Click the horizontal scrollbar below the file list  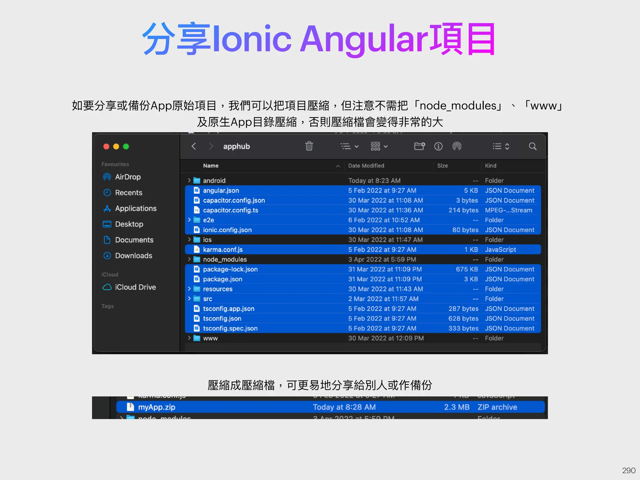tap(362, 346)
